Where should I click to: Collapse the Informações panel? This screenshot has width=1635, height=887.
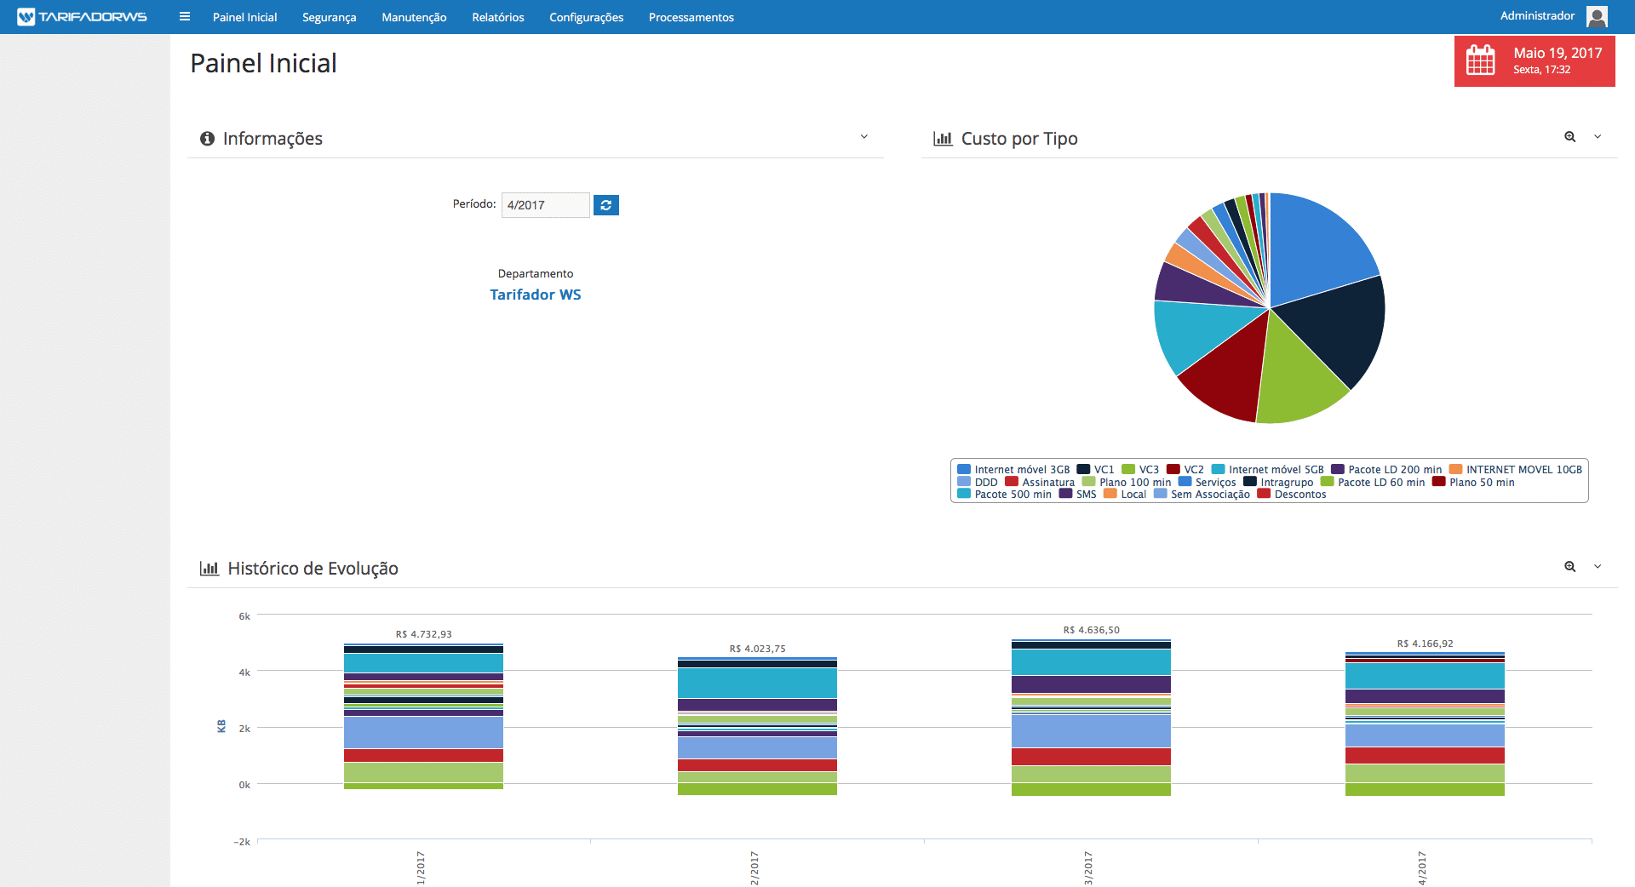[x=863, y=137]
